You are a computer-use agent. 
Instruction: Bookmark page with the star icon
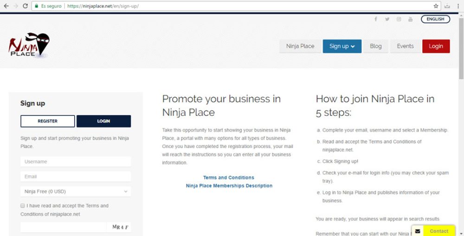436,6
